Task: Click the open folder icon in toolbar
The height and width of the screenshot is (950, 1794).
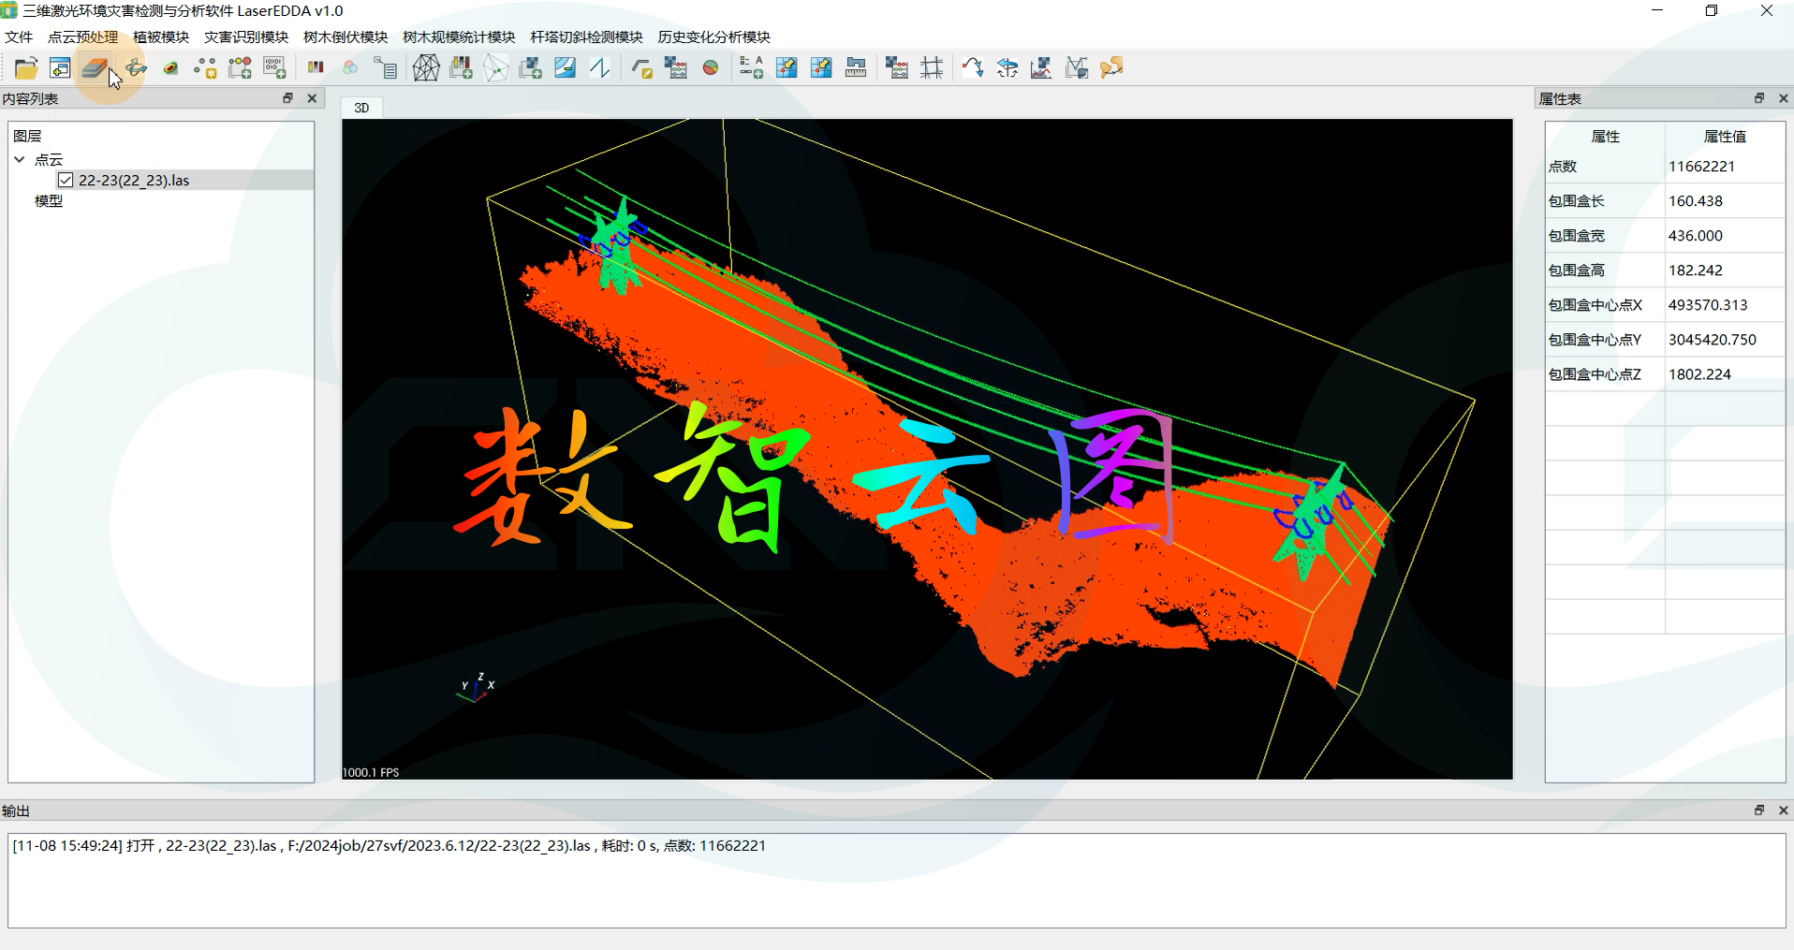Action: pos(26,68)
